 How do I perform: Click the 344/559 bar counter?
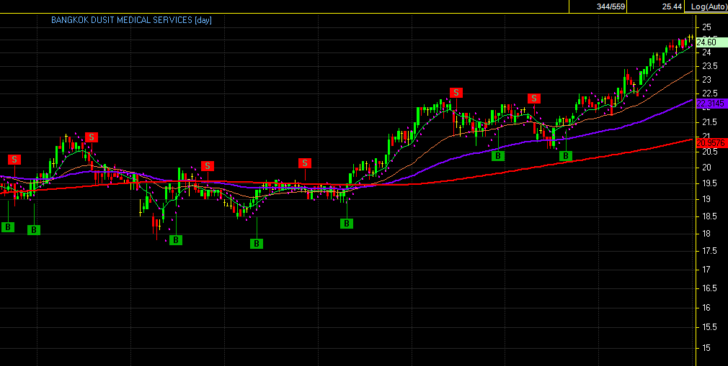pos(611,6)
